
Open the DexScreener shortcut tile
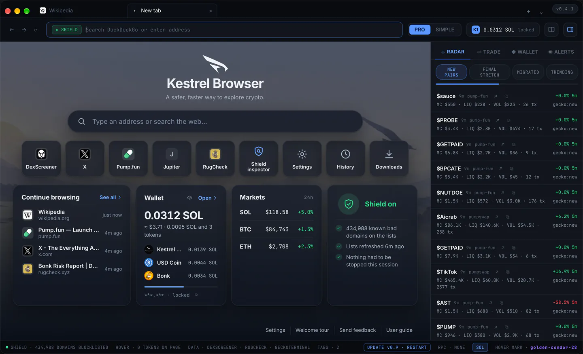41,158
